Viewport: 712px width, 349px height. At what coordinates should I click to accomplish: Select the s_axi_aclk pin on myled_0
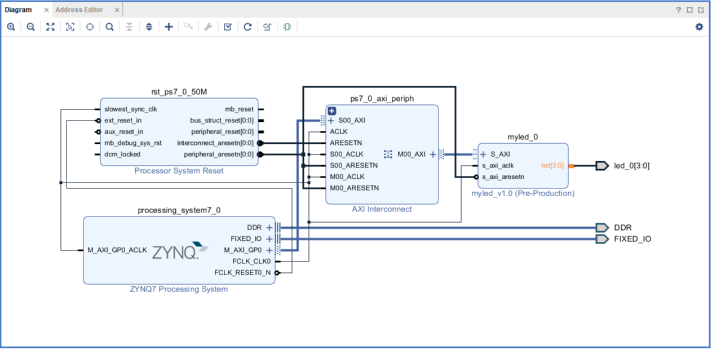(498, 166)
